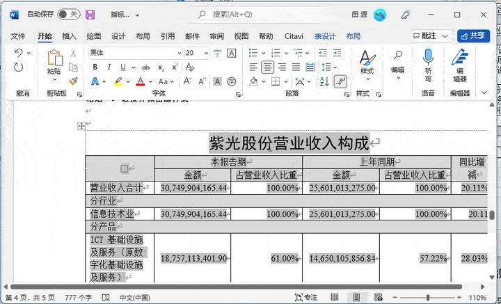Open the font name dropdown
The image size is (501, 304).
tap(180, 53)
